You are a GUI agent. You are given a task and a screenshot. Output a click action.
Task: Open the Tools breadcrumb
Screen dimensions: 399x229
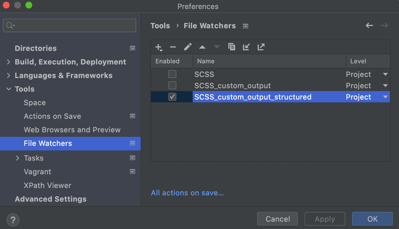(x=160, y=25)
